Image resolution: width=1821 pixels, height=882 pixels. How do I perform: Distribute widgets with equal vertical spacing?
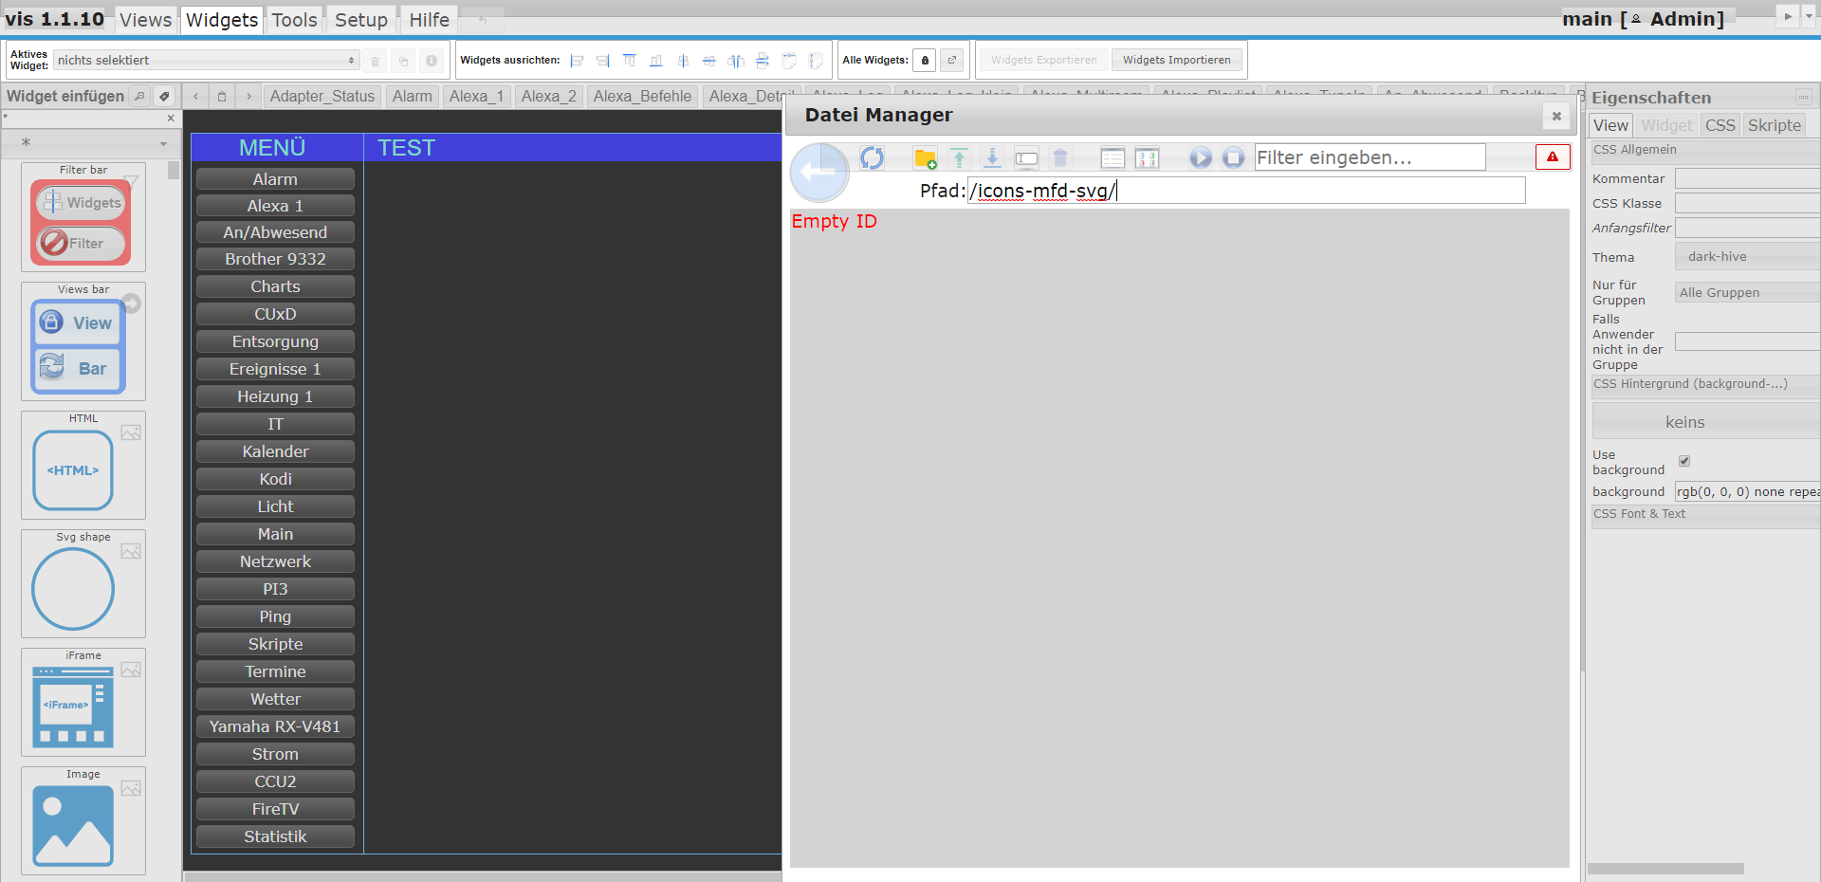click(x=763, y=61)
